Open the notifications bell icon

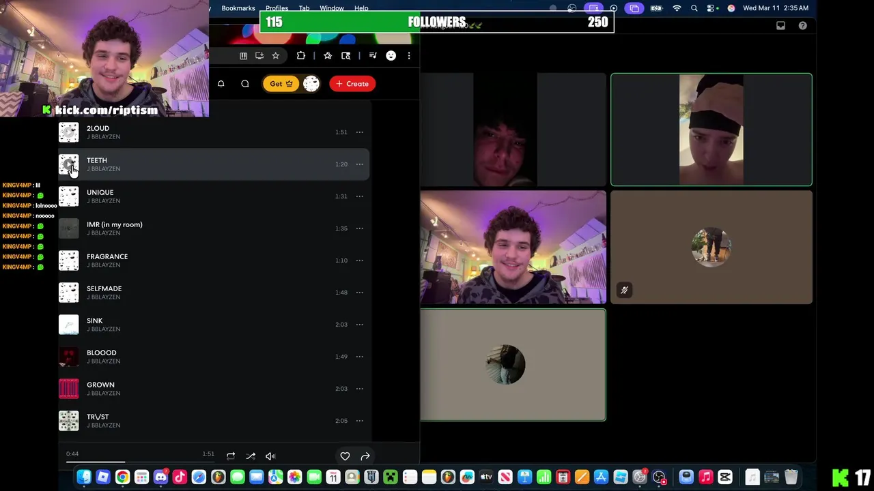tap(221, 84)
